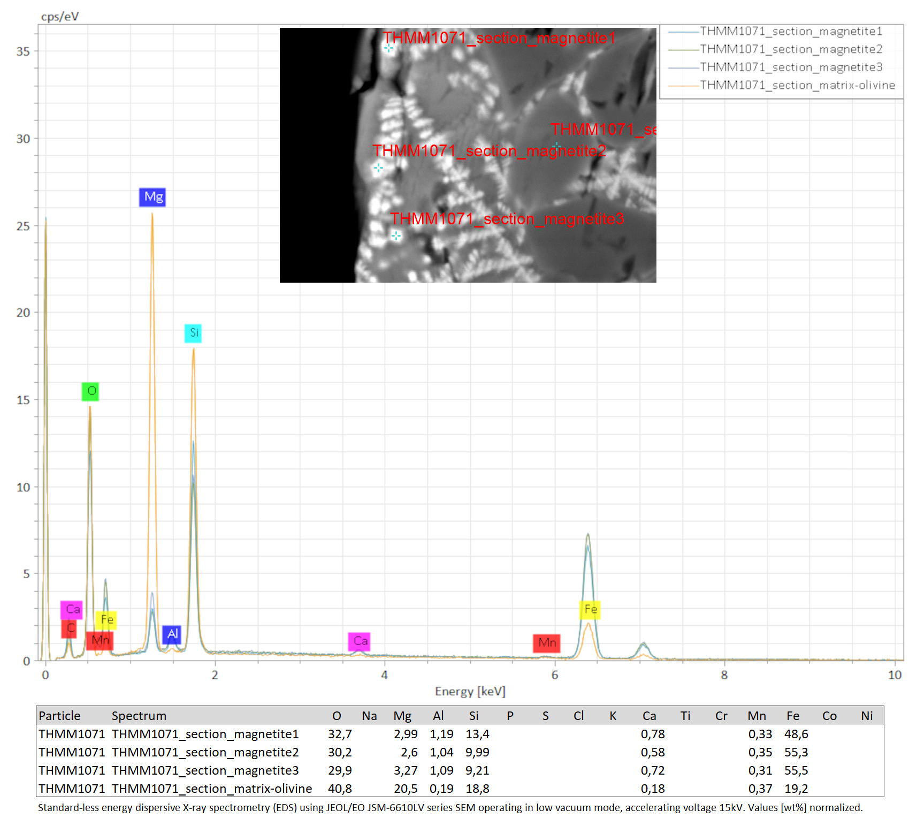Click the magnetite2 marker crosshair on SEM image

point(379,168)
